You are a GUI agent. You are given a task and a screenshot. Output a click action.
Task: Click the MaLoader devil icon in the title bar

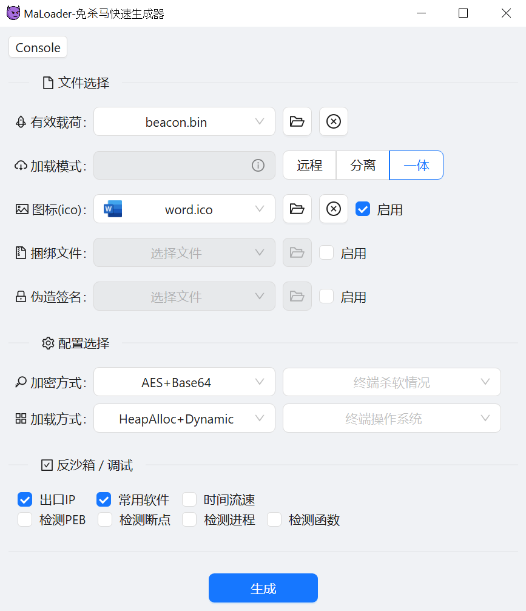(13, 13)
